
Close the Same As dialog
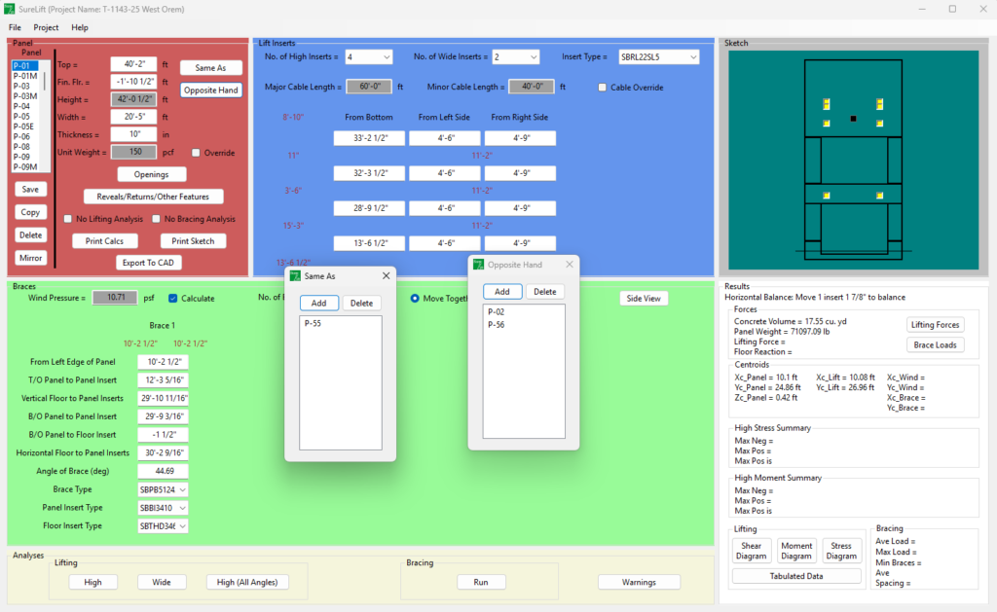pos(385,276)
